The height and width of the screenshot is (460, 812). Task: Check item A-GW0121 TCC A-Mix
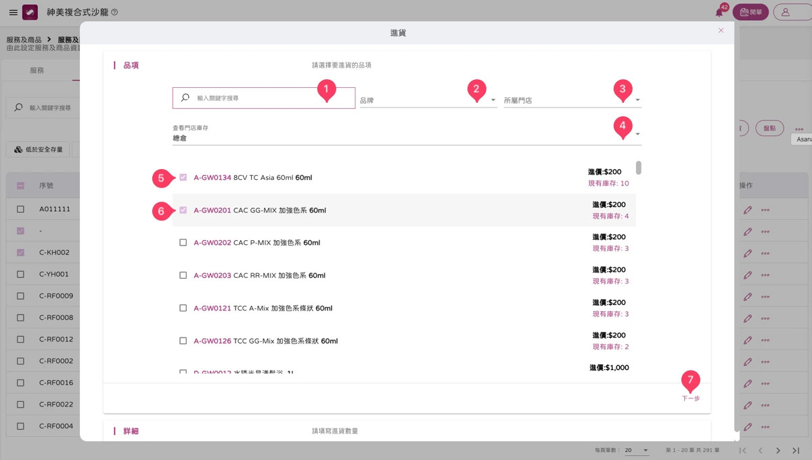click(x=183, y=308)
